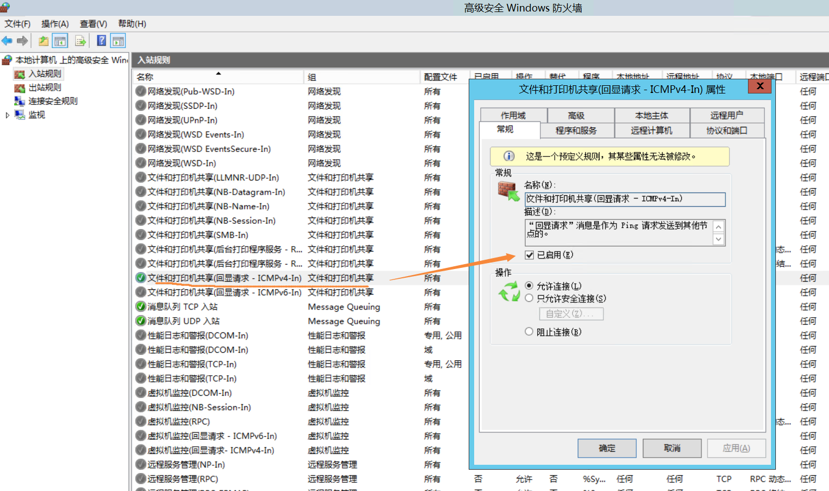Switch to the 作用域 tab
This screenshot has width=829, height=491.
click(513, 115)
